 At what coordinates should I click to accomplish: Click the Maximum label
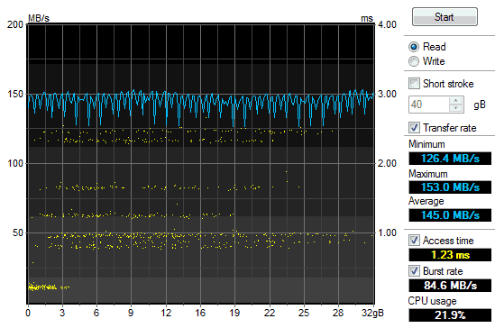(x=428, y=174)
